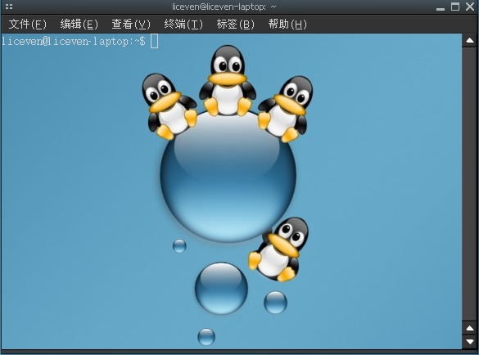Image resolution: width=479 pixels, height=355 pixels.
Task: Expand the 查看(V) menu
Action: point(131,24)
